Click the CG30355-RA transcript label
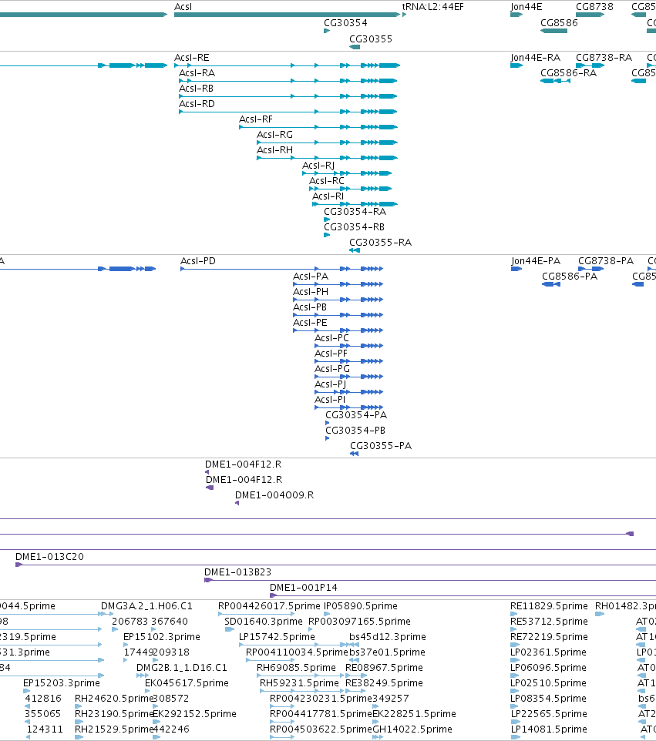 (381, 243)
